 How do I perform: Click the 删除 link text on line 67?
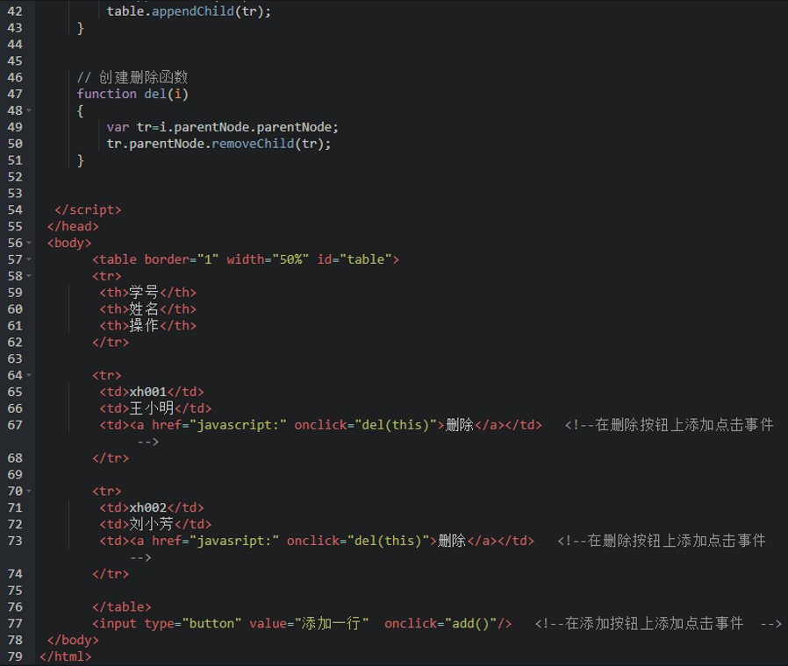pyautogui.click(x=460, y=425)
